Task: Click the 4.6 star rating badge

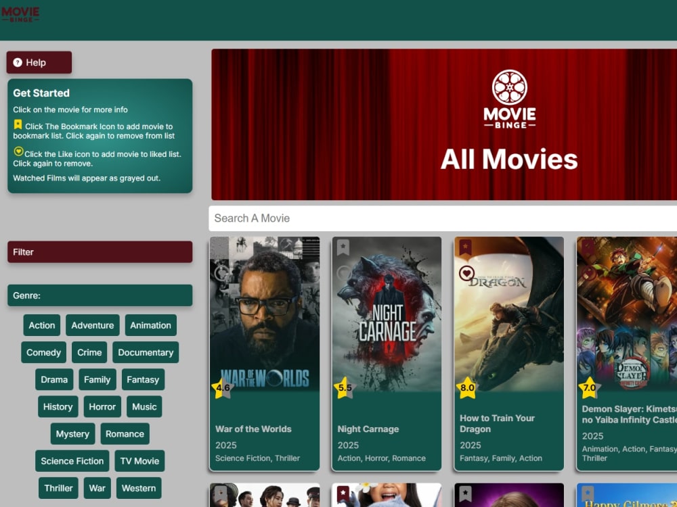Action: 222,387
